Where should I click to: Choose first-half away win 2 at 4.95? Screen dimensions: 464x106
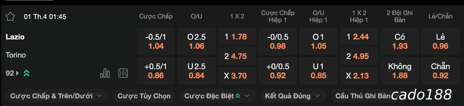pyautogui.click(x=359, y=56)
